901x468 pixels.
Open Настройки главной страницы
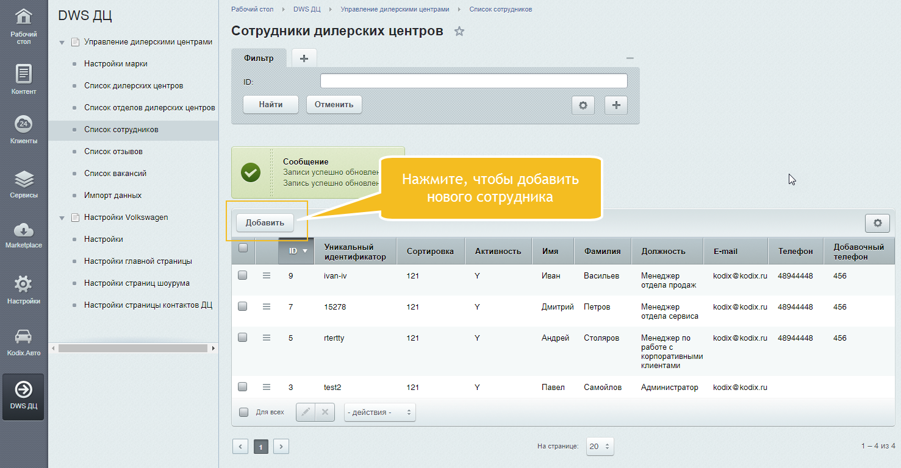tap(138, 261)
